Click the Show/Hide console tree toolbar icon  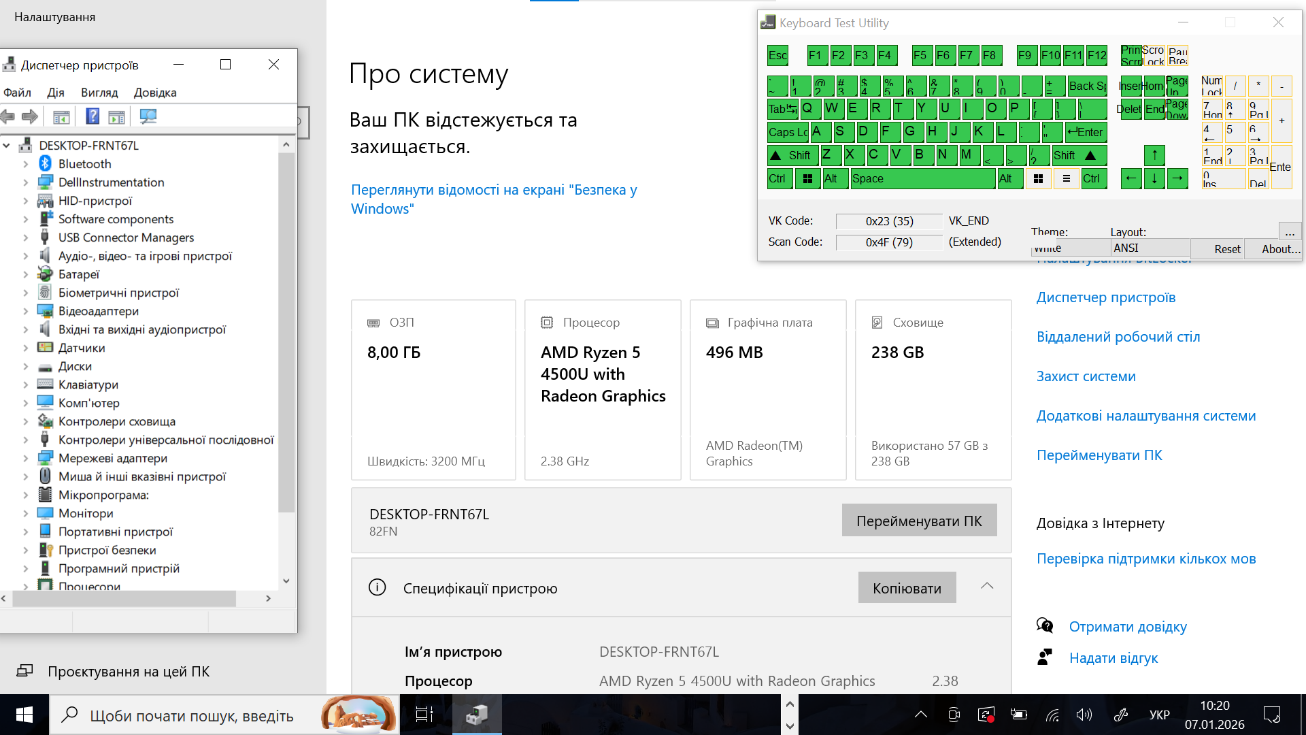tap(61, 117)
